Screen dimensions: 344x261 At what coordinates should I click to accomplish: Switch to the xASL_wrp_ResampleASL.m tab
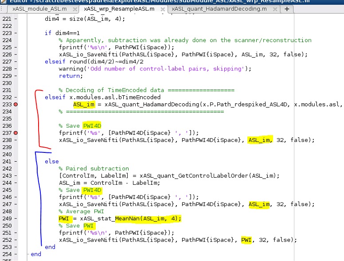[119, 9]
